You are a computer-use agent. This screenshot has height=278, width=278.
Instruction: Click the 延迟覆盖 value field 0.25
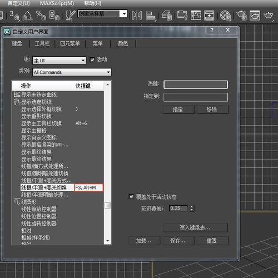pos(178,209)
